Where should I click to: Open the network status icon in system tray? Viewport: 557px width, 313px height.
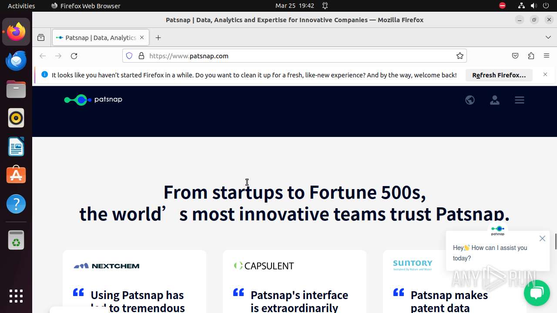[521, 6]
